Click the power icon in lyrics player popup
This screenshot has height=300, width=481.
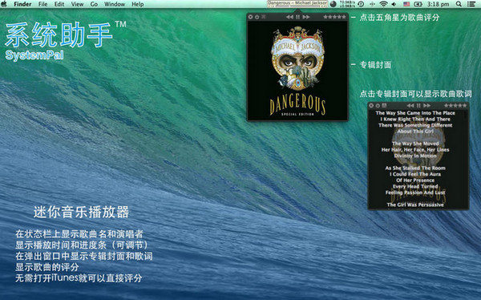pyautogui.click(x=378, y=105)
